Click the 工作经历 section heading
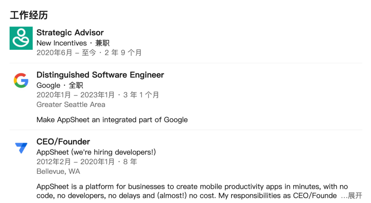Viewport: 371px width, 203px height. click(29, 15)
